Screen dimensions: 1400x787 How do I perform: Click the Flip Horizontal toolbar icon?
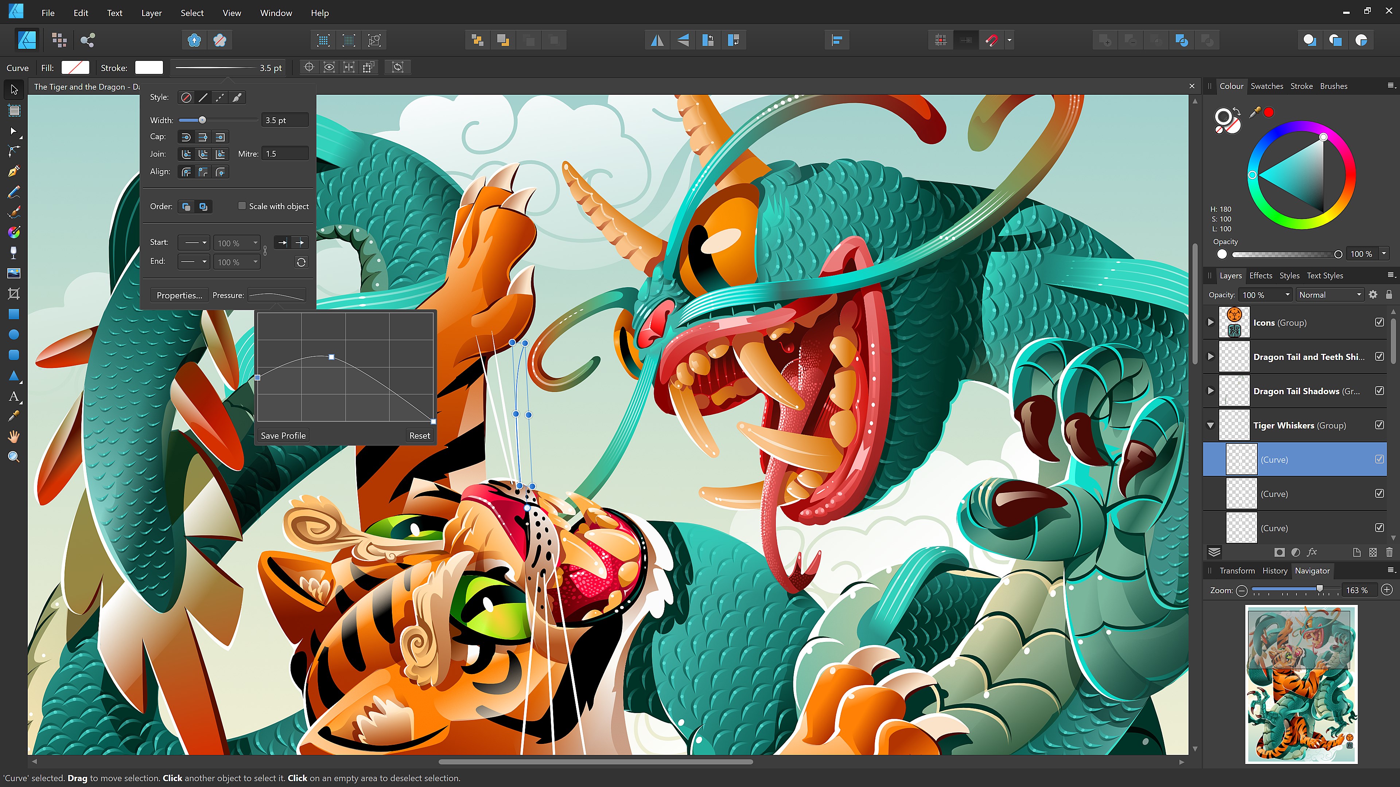(657, 40)
